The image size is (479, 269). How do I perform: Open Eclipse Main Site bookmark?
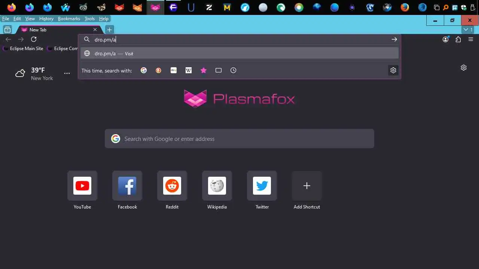[23, 49]
